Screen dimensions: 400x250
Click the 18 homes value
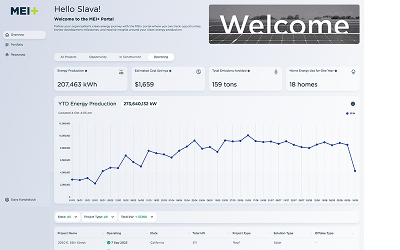pos(303,84)
